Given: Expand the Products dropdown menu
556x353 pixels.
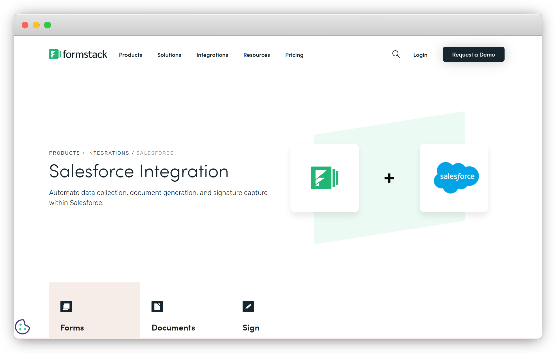Looking at the screenshot, I should 130,54.
